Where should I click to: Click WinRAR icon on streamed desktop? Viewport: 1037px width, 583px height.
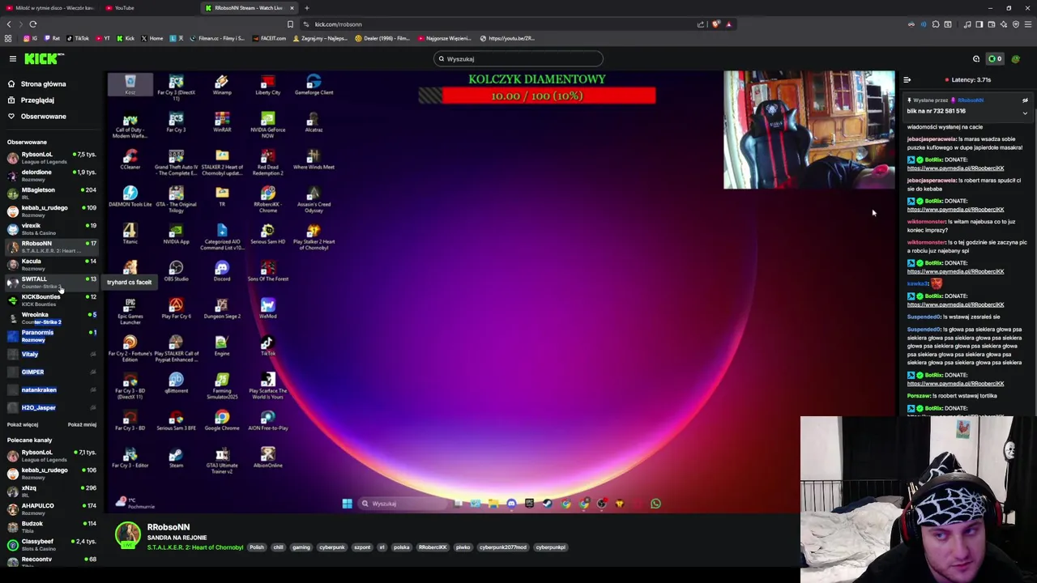click(222, 122)
